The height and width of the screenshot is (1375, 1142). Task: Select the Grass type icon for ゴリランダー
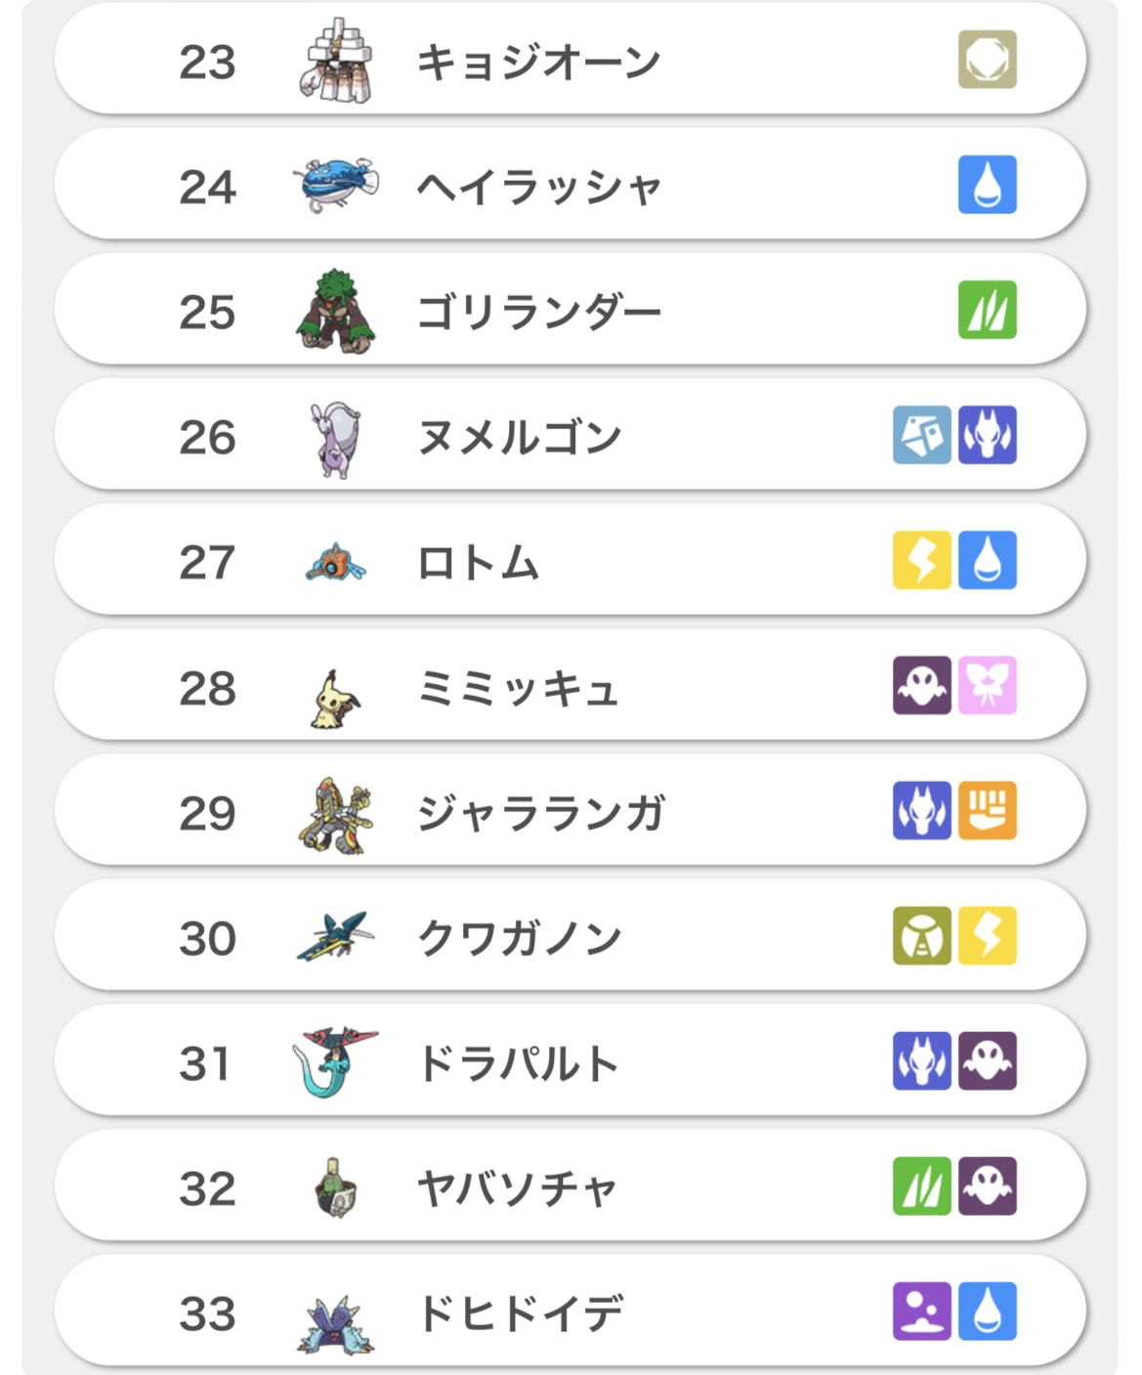pos(987,310)
